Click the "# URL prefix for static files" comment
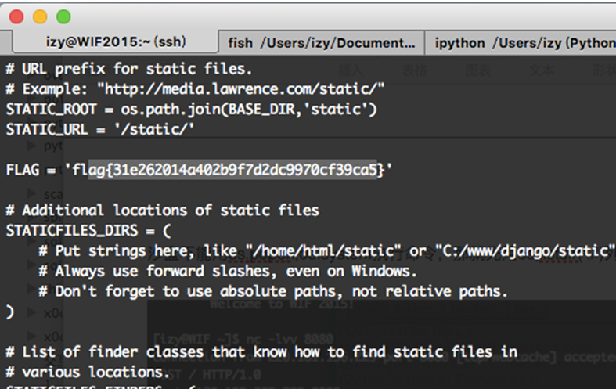616x389 pixels. 128,68
